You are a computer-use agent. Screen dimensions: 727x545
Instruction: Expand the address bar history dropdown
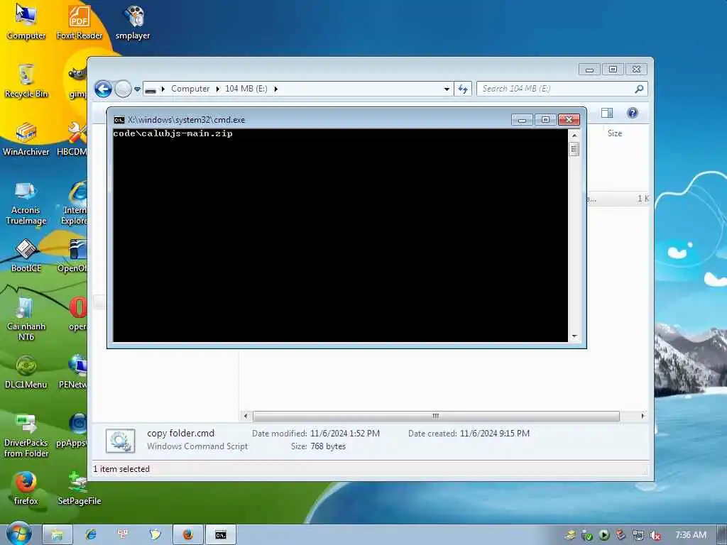click(447, 89)
